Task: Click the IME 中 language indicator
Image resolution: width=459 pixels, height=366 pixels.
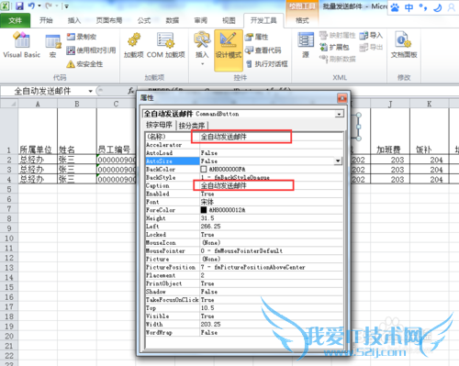Action: (x=409, y=7)
